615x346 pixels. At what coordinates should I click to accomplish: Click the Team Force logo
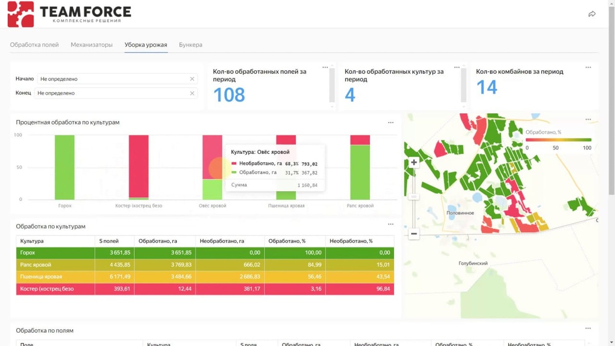(69, 14)
